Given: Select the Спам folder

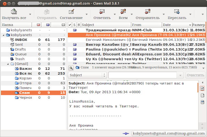Looking at the screenshot, I should pos(33,93).
